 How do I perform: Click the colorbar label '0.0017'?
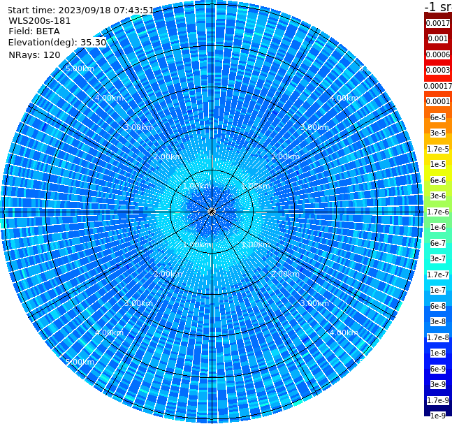tap(438, 23)
